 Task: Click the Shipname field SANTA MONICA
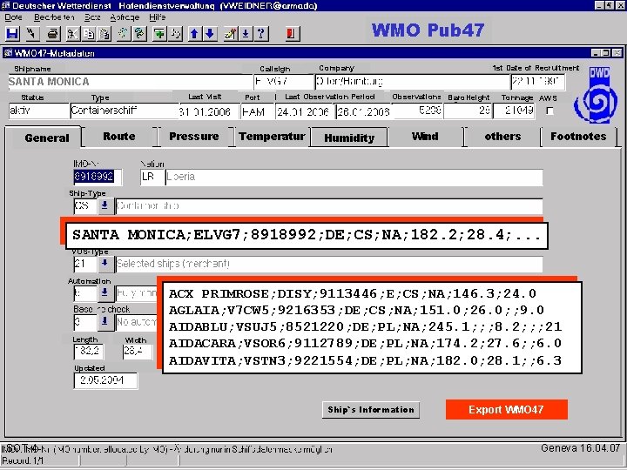pyautogui.click(x=131, y=82)
